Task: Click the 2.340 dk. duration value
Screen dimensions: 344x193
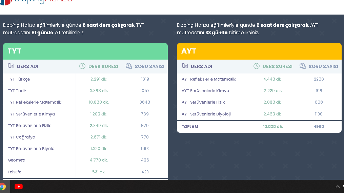Action: tap(99, 126)
